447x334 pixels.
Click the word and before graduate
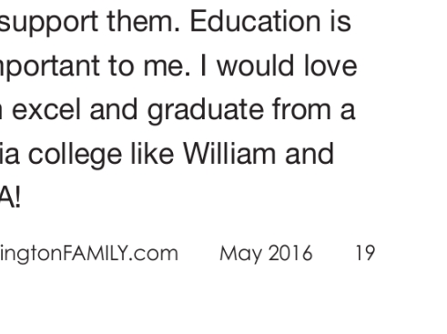tap(114, 109)
